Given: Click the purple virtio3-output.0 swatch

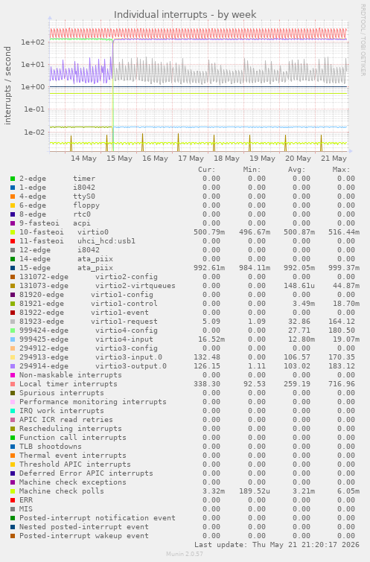Looking at the screenshot, I should tap(13, 366).
